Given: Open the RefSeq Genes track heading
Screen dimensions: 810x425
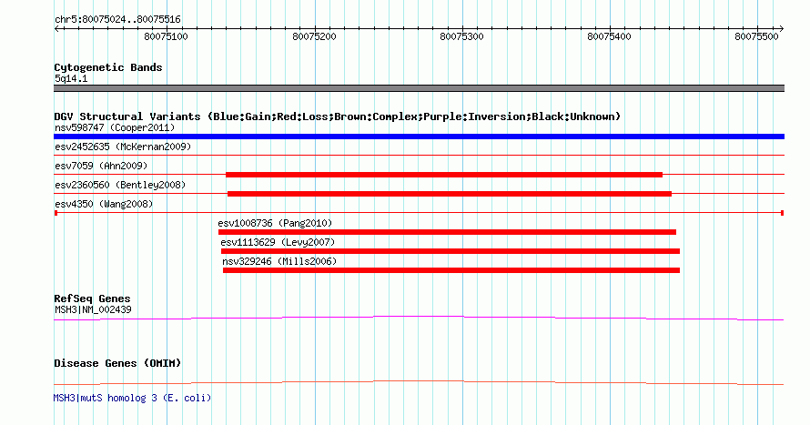Looking at the screenshot, I should point(92,299).
